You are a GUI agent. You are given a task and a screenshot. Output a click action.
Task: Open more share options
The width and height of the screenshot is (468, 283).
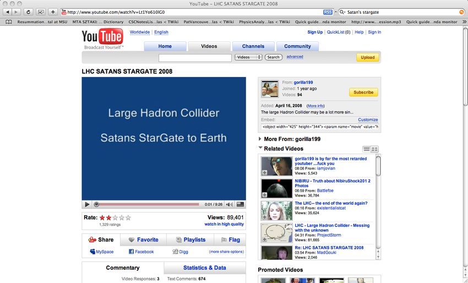pos(226,252)
